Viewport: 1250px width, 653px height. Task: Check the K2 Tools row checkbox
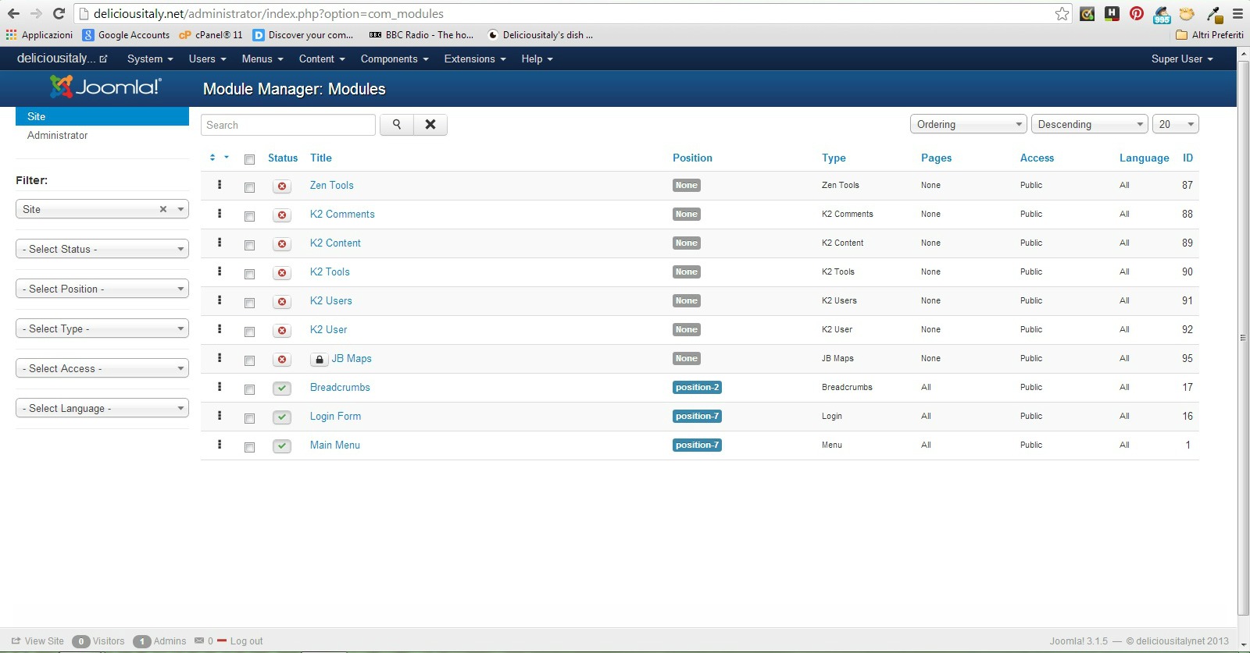pyautogui.click(x=250, y=274)
